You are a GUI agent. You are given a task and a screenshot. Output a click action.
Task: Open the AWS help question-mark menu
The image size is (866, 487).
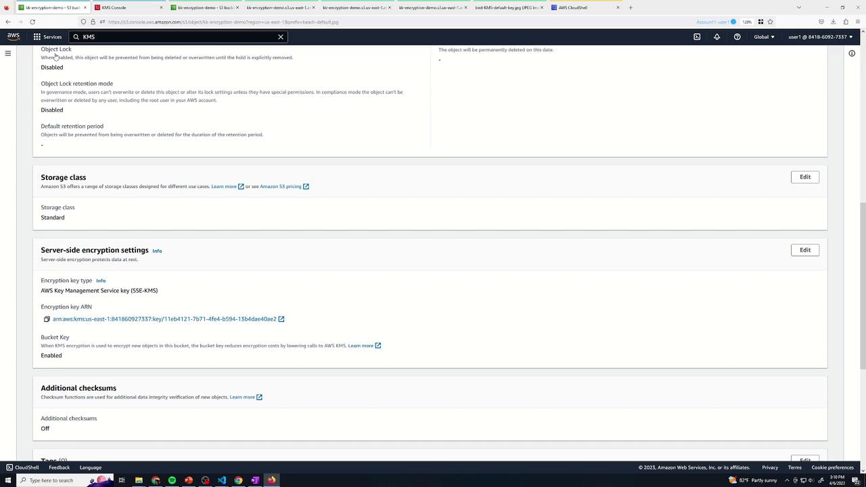[x=737, y=37]
